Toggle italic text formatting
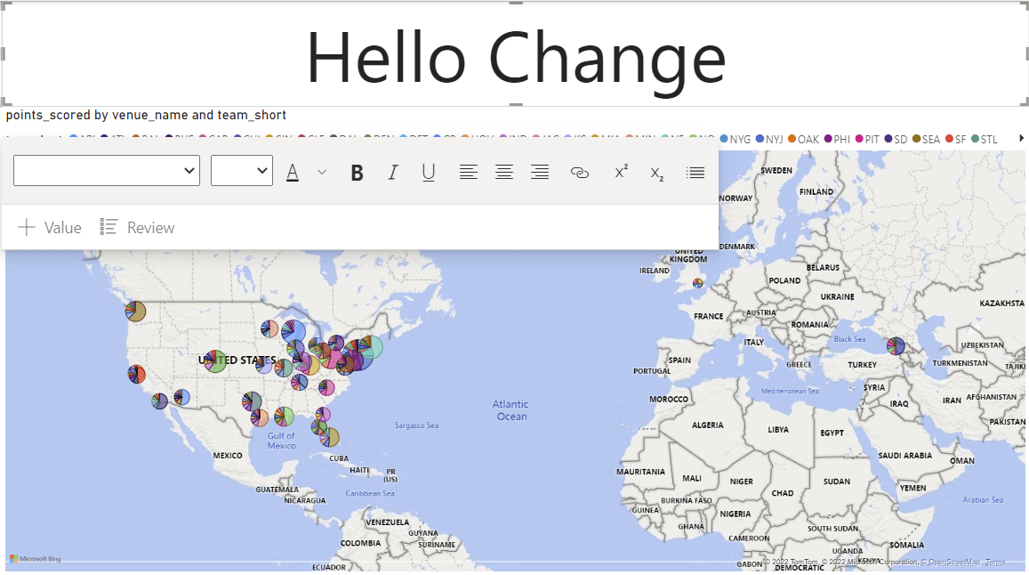This screenshot has width=1029, height=575. pyautogui.click(x=392, y=172)
